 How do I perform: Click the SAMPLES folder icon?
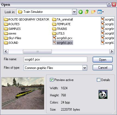[6, 29]
